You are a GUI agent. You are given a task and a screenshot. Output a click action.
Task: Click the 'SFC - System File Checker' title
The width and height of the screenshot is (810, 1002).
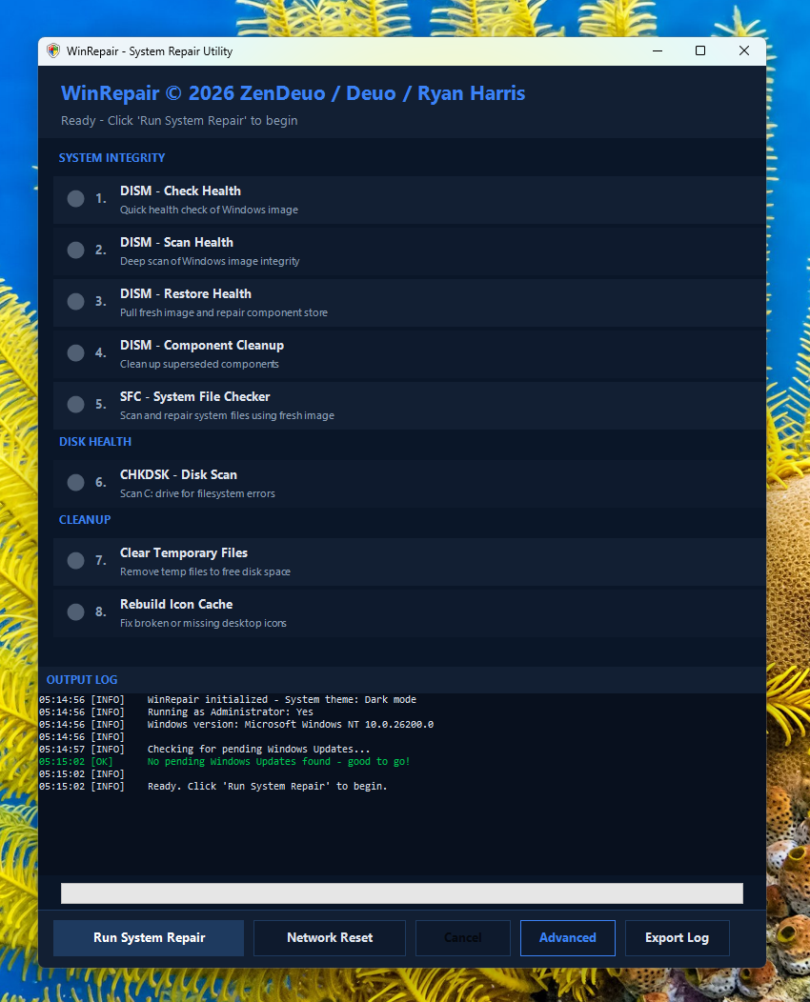(195, 397)
